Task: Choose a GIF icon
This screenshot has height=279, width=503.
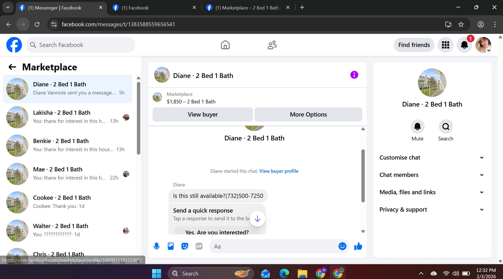Action: pos(199,246)
